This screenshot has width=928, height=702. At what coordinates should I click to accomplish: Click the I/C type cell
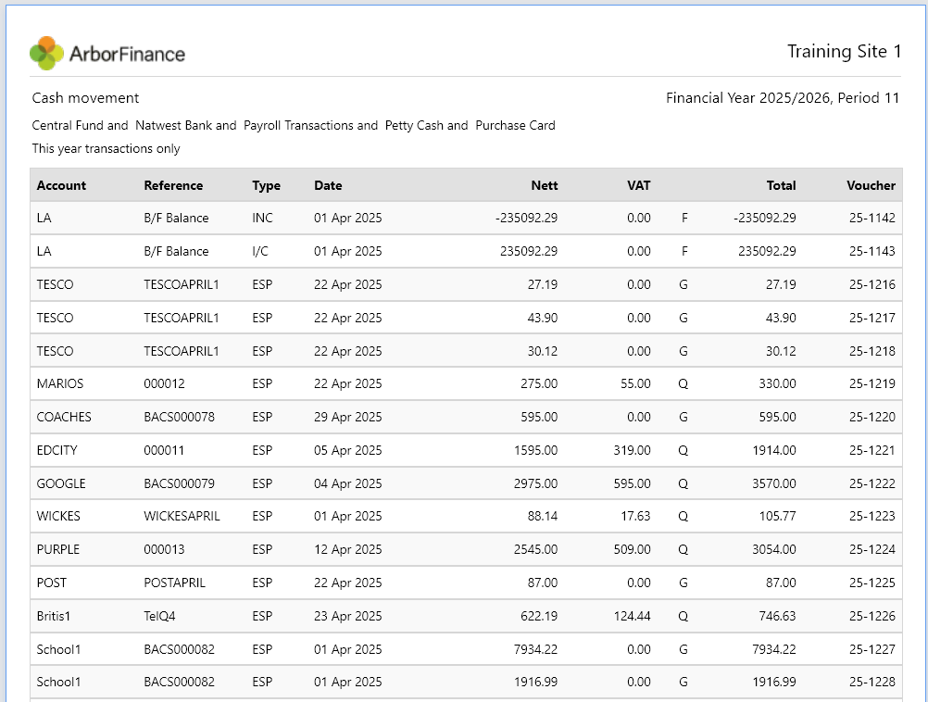(260, 251)
